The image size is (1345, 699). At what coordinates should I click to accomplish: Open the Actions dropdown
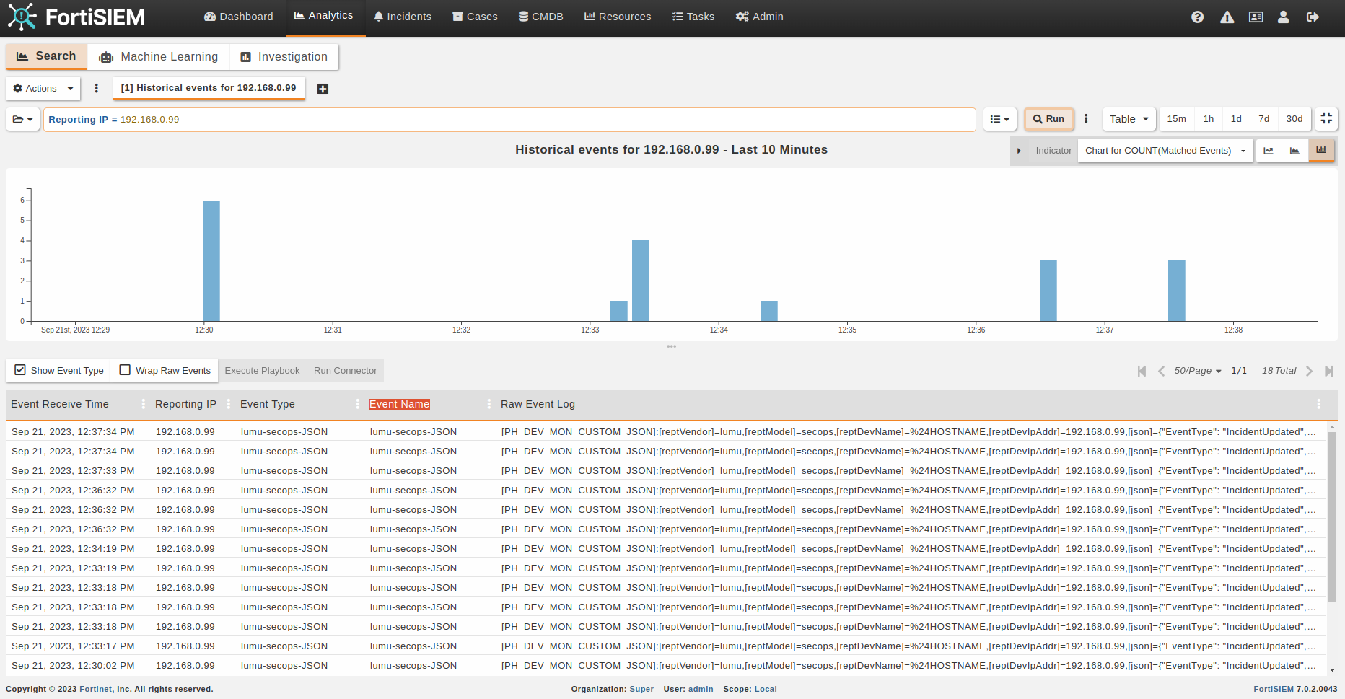[x=43, y=88]
